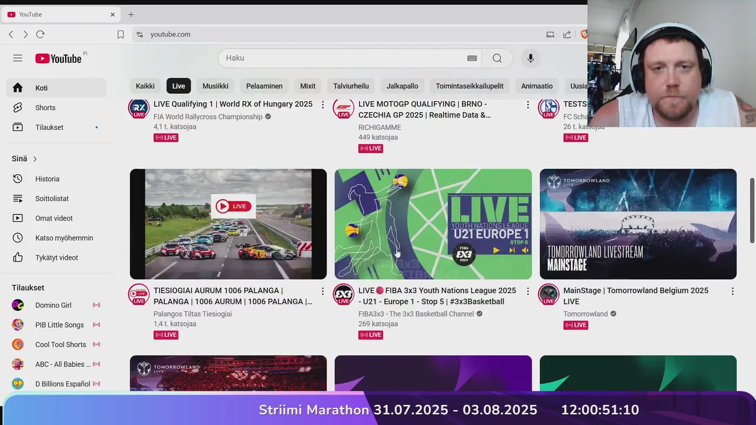This screenshot has width=756, height=425.
Task: Select the Mixit filter chip
Action: coord(308,86)
